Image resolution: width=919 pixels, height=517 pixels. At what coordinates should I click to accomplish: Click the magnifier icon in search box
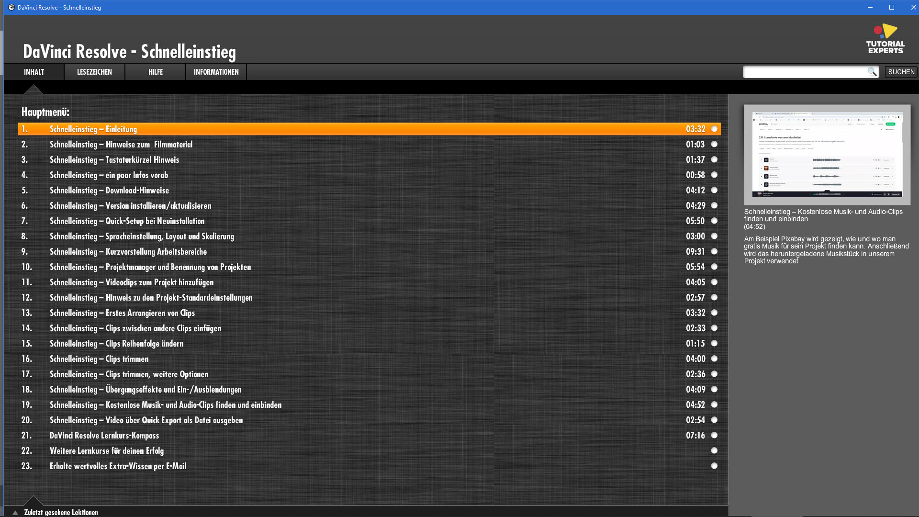pos(872,72)
